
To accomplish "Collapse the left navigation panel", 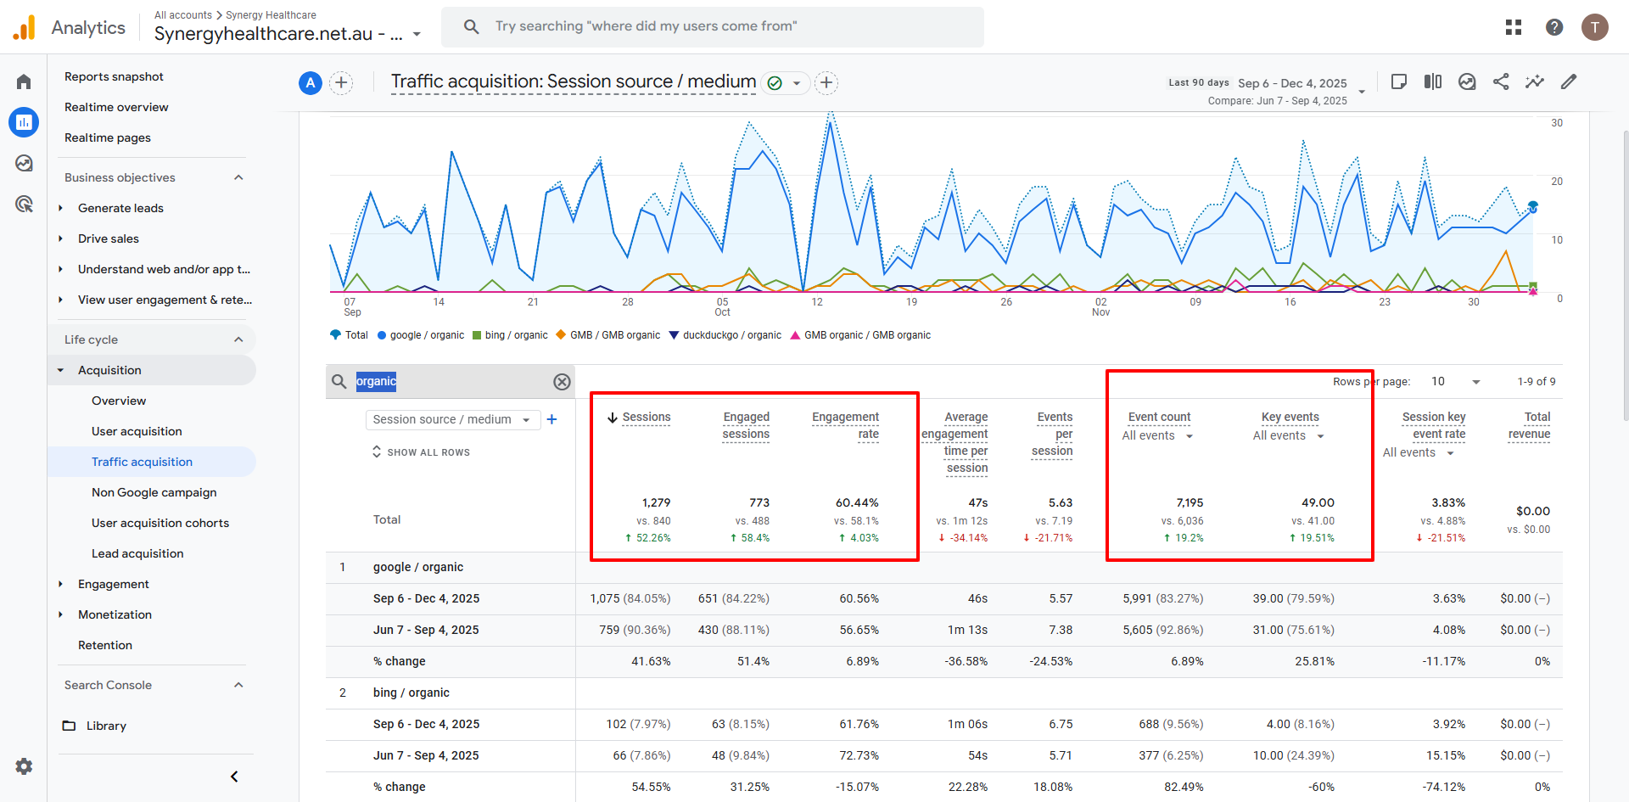I will point(234,777).
